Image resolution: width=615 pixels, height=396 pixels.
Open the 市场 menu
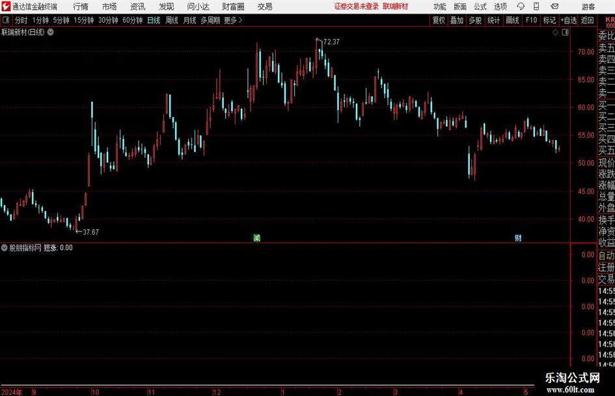109,7
